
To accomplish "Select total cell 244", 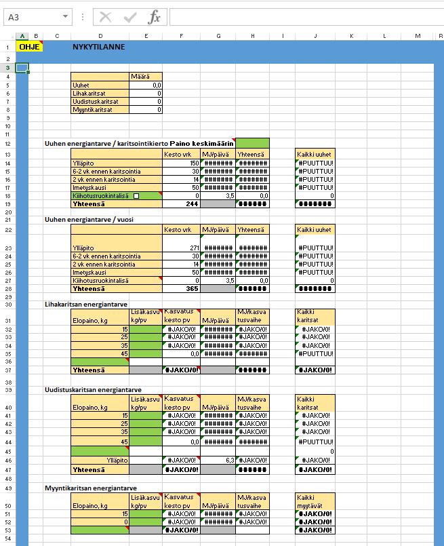I will click(x=181, y=204).
